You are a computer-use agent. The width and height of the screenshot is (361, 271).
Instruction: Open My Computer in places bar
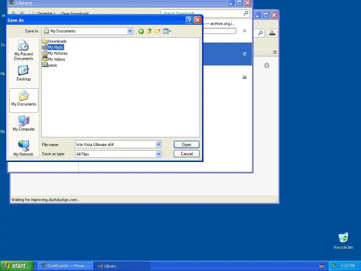[x=24, y=124]
